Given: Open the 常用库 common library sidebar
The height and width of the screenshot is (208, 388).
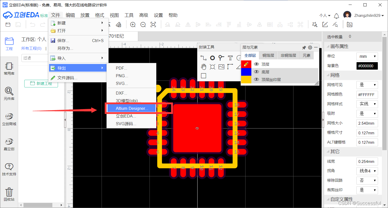Looking at the screenshot, I should click(9, 69).
